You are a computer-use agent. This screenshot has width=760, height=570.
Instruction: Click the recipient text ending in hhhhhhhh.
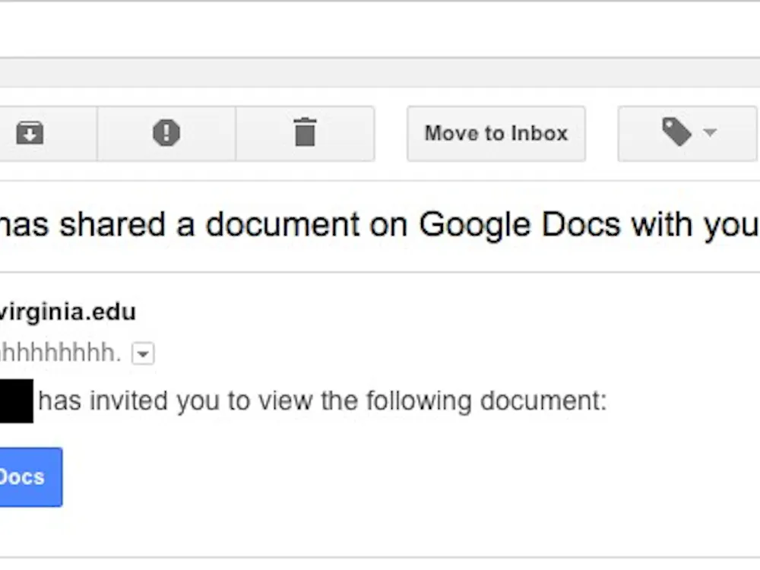coord(59,353)
